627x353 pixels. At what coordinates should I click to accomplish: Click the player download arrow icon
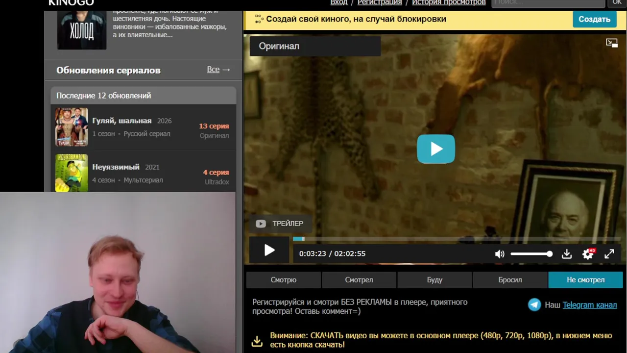click(567, 254)
